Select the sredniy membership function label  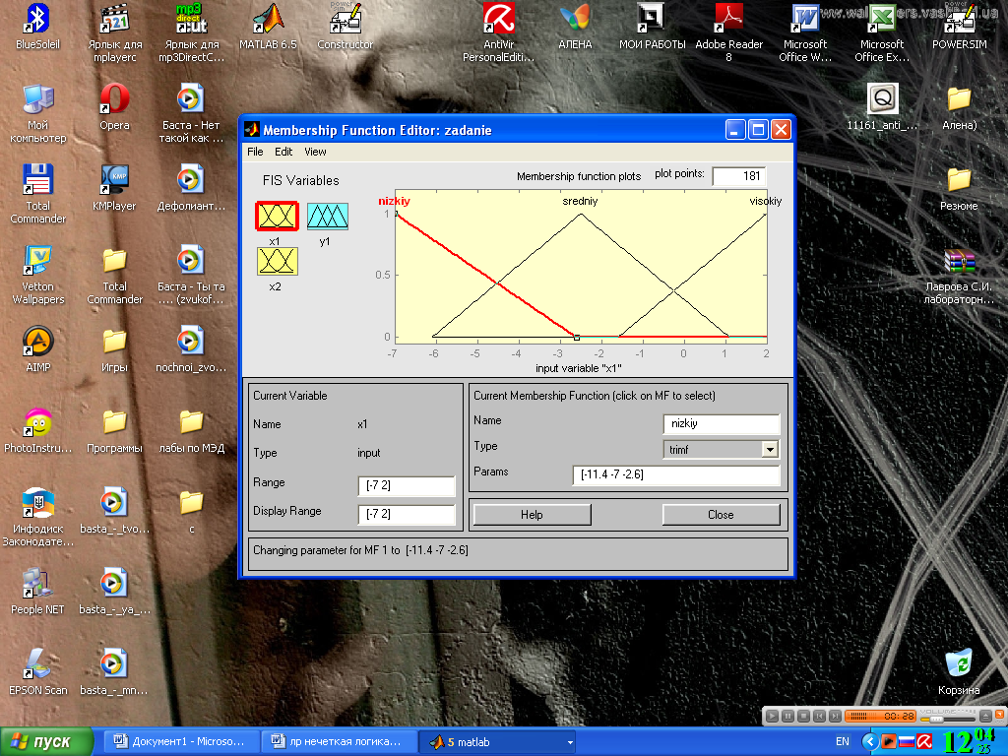click(580, 201)
